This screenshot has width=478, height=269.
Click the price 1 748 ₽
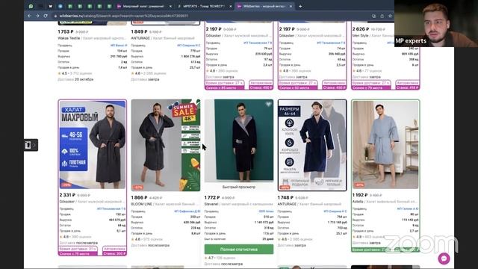[285, 197]
